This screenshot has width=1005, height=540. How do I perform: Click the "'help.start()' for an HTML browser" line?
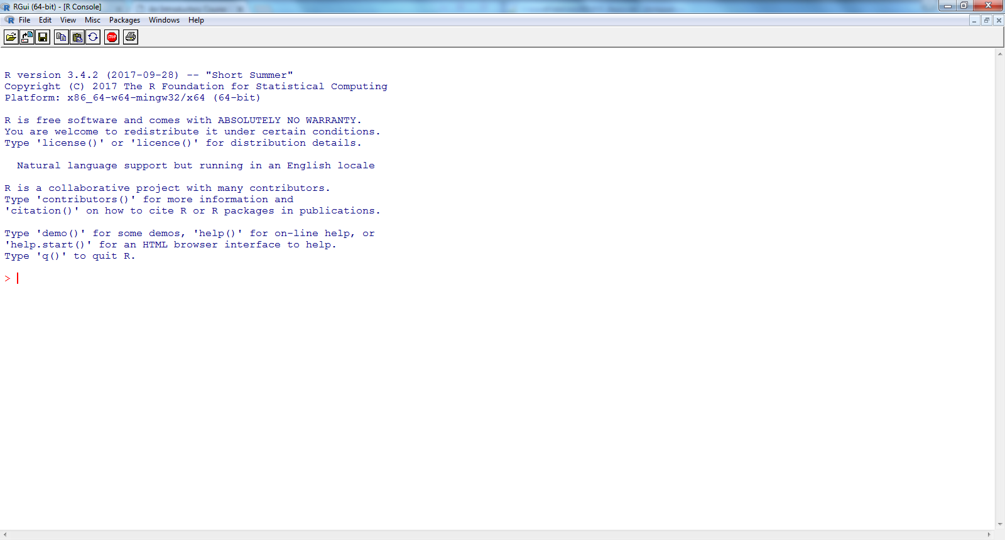[170, 245]
